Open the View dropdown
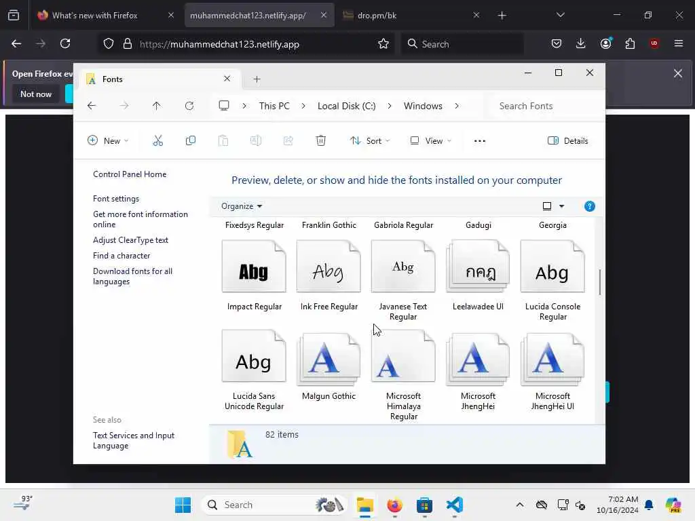Viewport: 695px width, 521px height. click(430, 141)
